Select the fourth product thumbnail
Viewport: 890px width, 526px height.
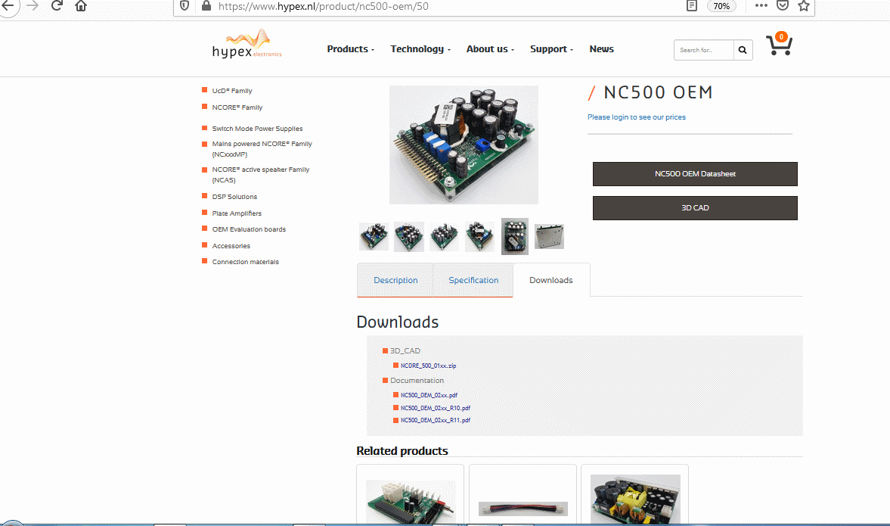coord(479,236)
